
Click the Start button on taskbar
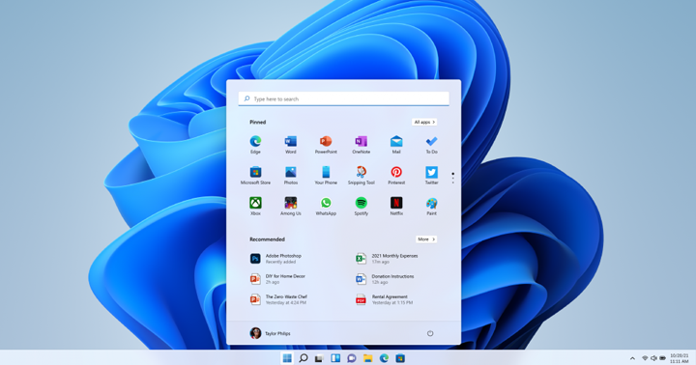pos(287,358)
